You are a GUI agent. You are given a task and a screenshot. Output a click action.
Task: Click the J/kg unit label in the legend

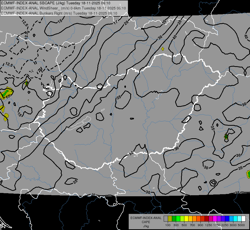point(146,226)
